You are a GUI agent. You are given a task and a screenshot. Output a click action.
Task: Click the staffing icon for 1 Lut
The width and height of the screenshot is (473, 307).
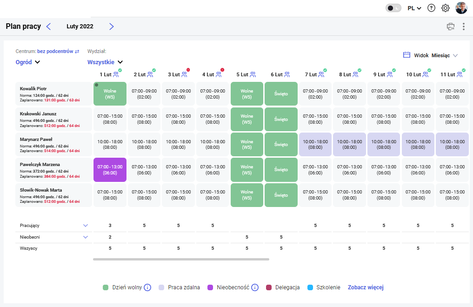tap(116, 74)
